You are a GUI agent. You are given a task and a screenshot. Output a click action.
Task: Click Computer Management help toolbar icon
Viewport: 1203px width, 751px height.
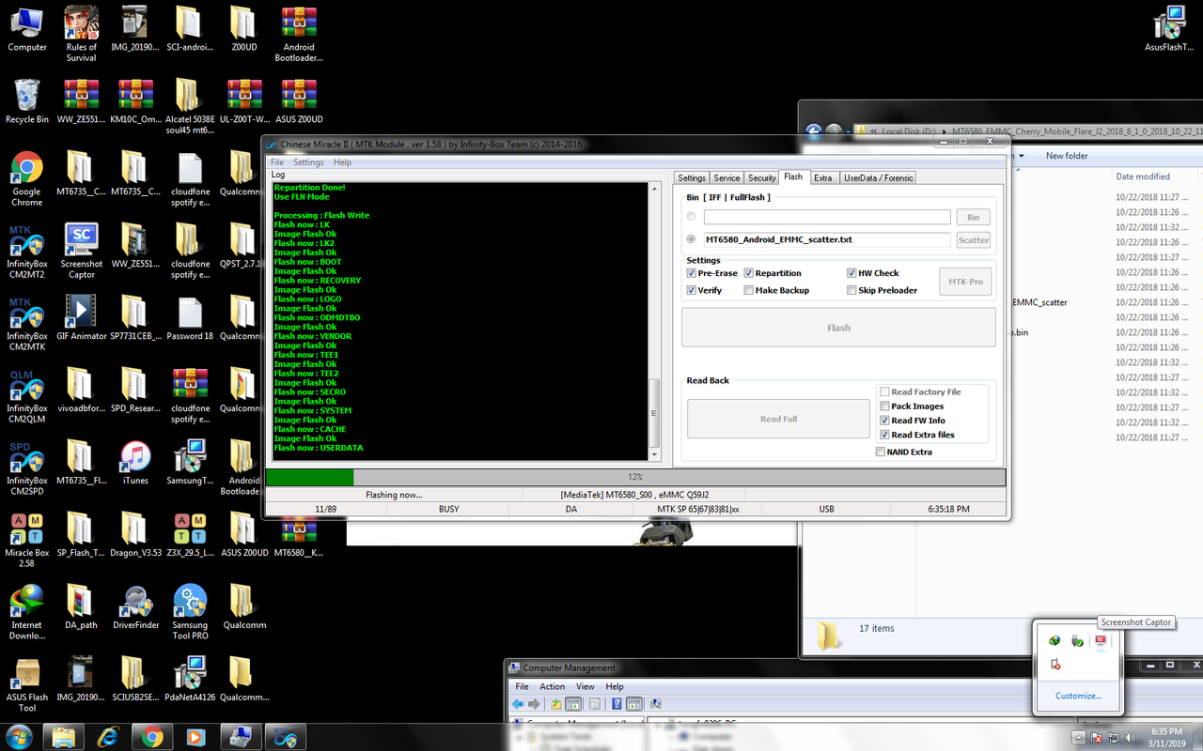[x=617, y=704]
